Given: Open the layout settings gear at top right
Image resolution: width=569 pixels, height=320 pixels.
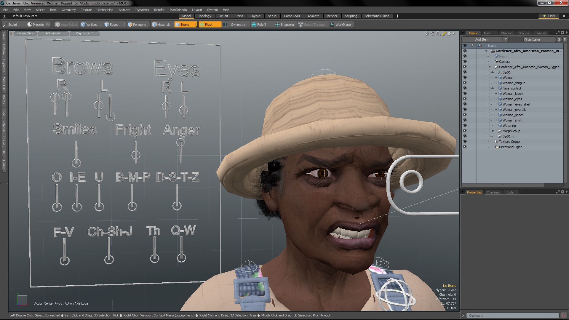Looking at the screenshot, I should (x=564, y=16).
